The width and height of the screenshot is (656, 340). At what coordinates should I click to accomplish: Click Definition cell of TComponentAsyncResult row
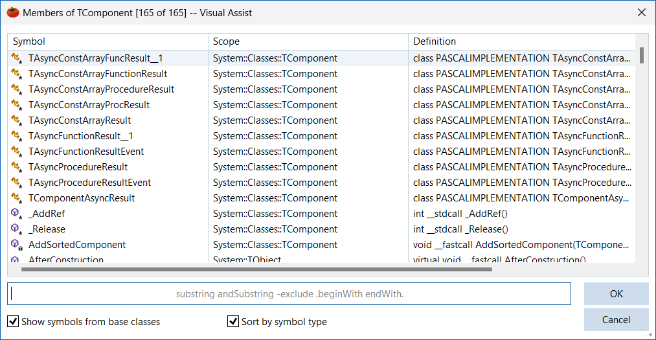coord(521,198)
